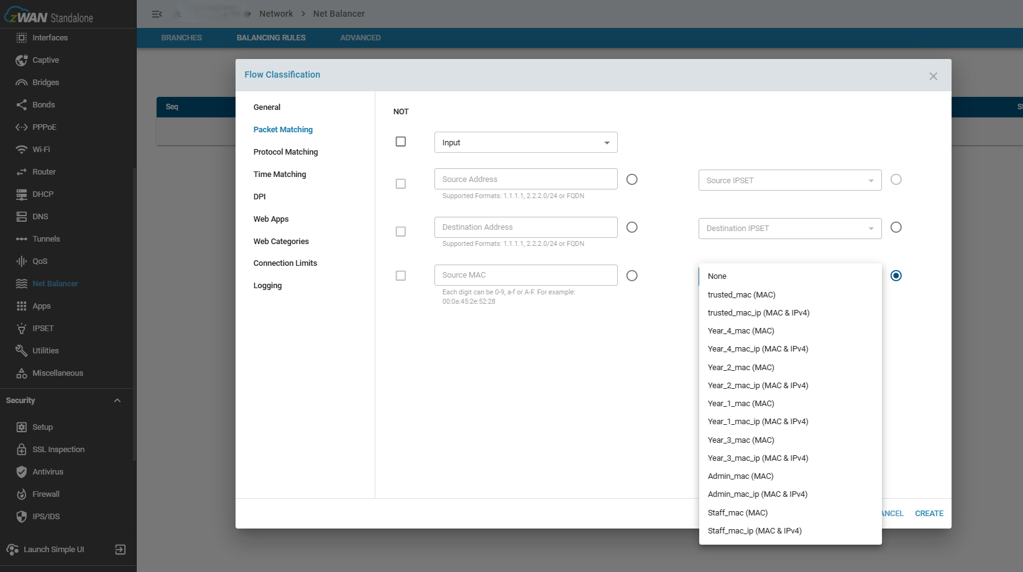Select the Source Address radio button
The image size is (1023, 572).
coord(632,179)
